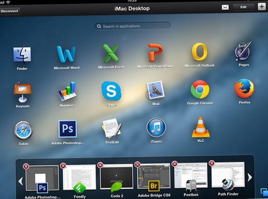The width and height of the screenshot is (268, 199).
Task: Launch Microsoft Word
Action: tap(66, 54)
